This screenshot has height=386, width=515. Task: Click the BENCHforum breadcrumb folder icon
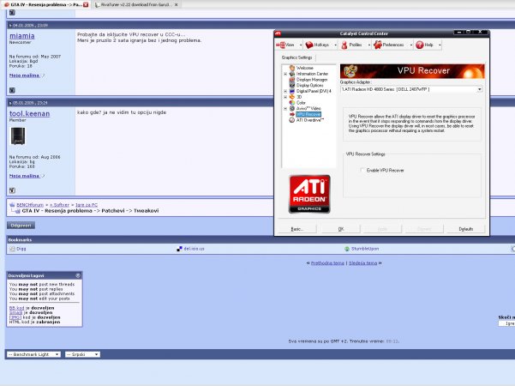tap(12, 205)
